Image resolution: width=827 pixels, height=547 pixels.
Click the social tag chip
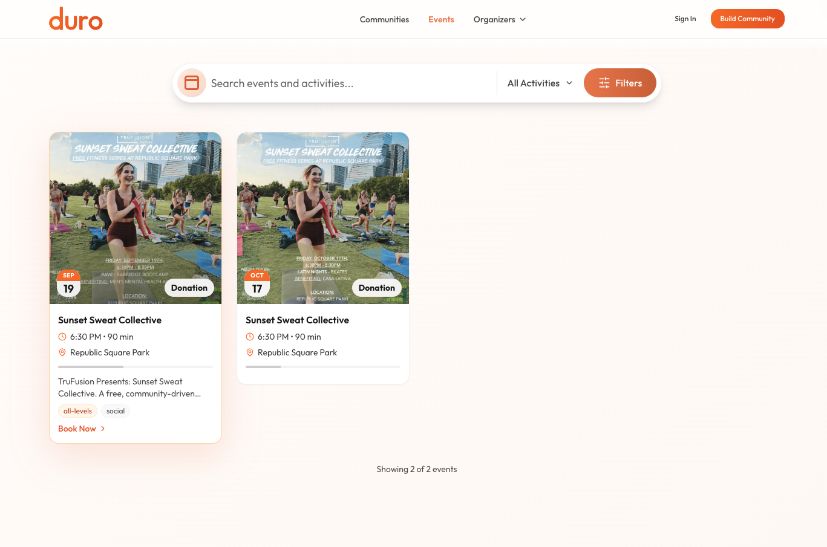[116, 411]
